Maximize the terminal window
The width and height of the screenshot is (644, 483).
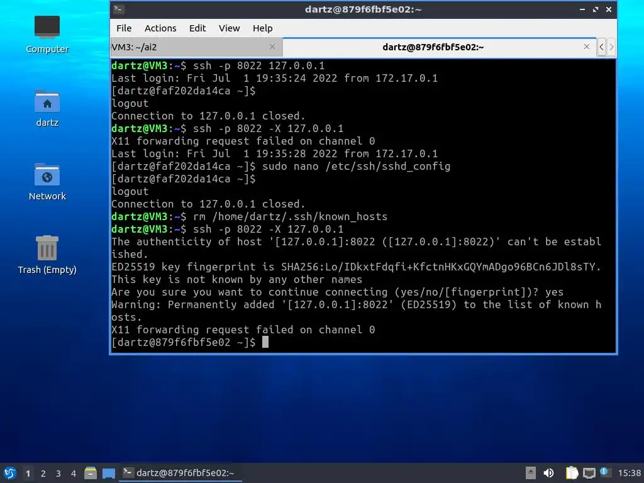(x=595, y=9)
